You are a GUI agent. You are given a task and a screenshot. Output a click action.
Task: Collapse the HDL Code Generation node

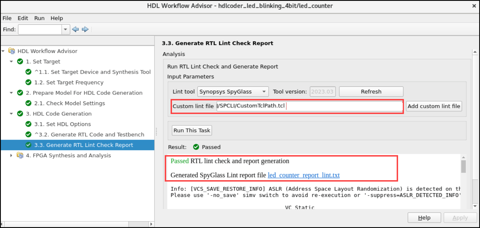click(11, 114)
